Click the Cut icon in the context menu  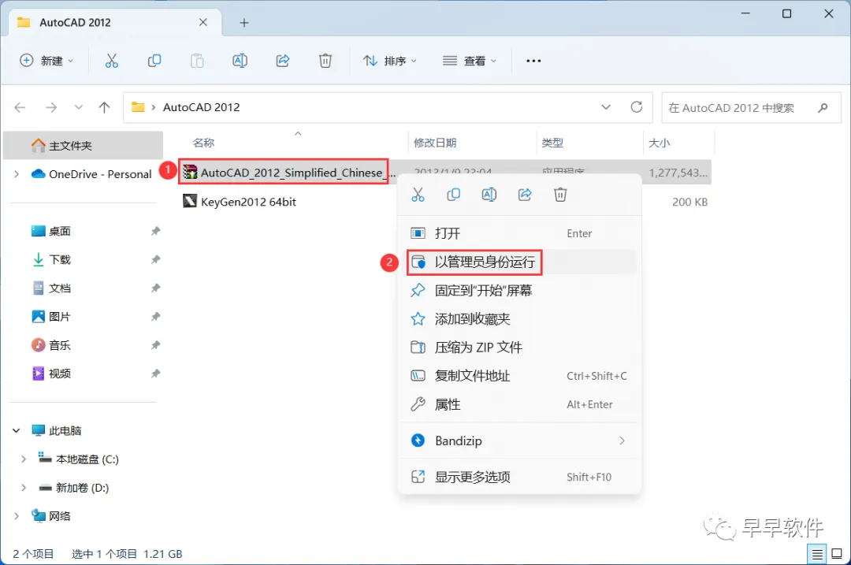tap(418, 195)
